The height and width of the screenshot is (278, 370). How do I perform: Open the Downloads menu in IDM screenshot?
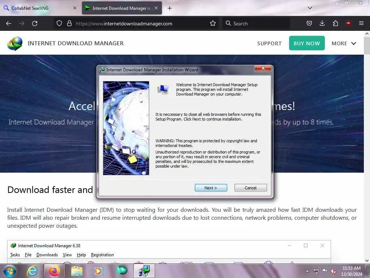pos(47,255)
